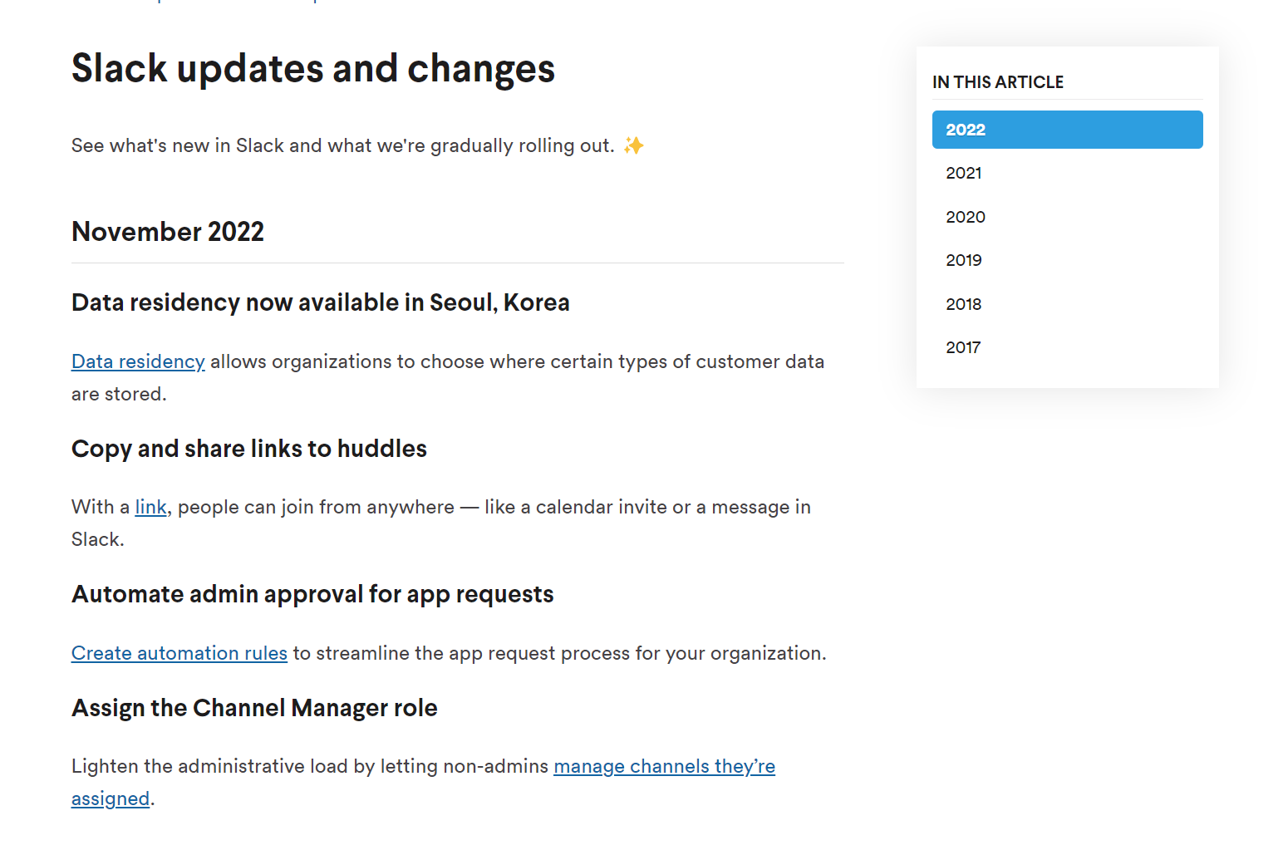Jump to the 2020 updates
The width and height of the screenshot is (1288, 845).
(966, 217)
